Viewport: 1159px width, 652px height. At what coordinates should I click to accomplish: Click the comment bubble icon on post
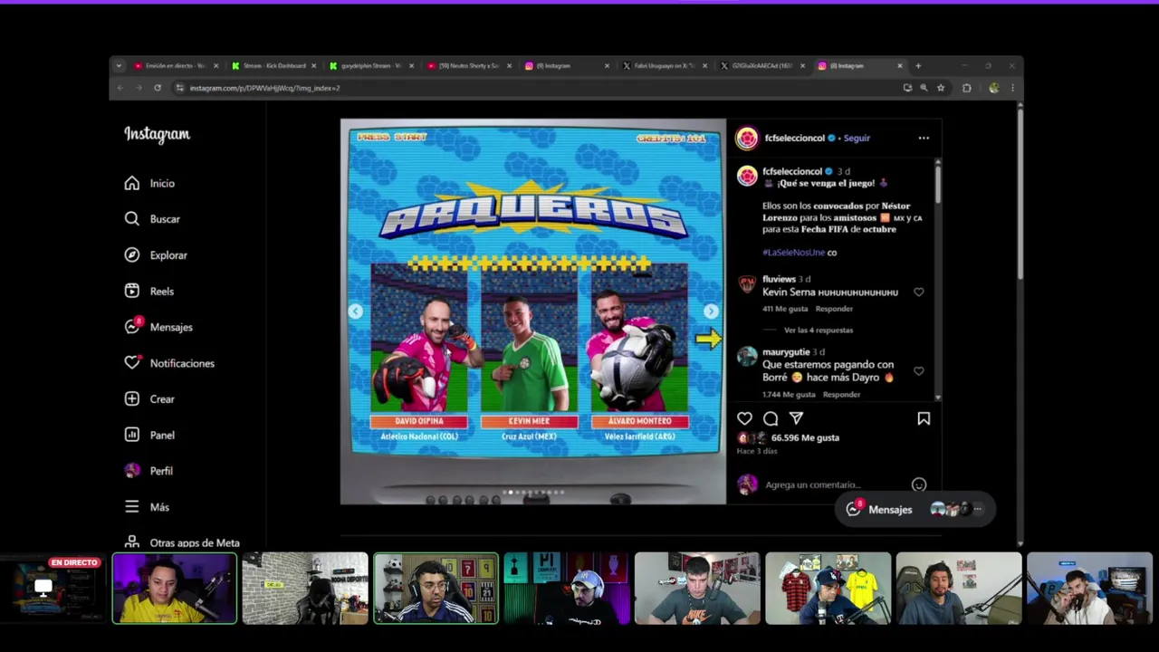tap(771, 418)
